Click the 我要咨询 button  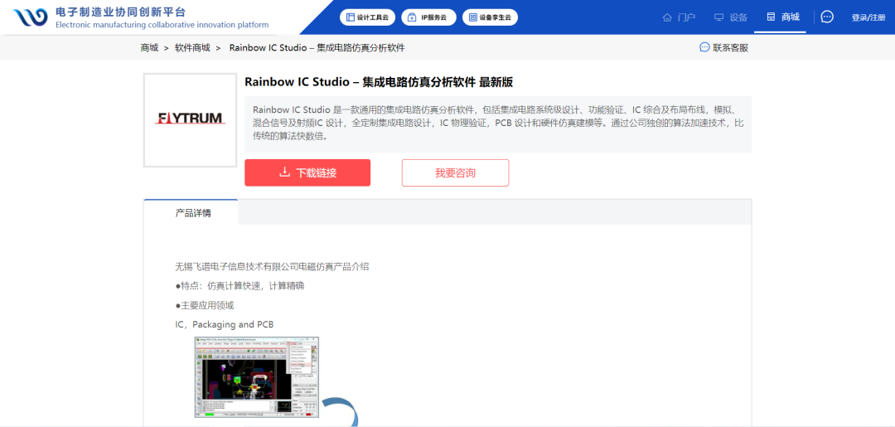455,172
